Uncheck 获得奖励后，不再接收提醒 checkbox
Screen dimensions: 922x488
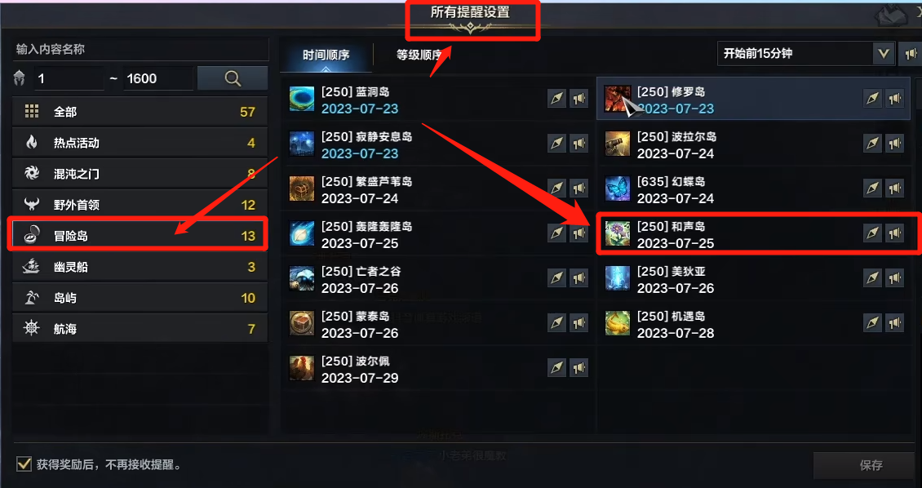24,464
